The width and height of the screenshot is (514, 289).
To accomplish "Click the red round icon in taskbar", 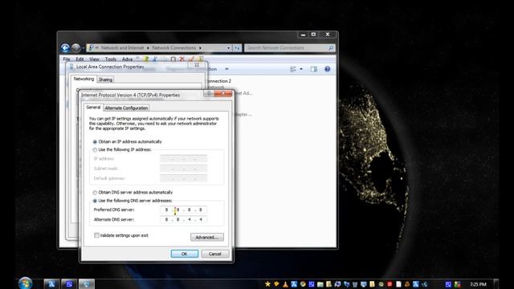I will click(x=390, y=284).
